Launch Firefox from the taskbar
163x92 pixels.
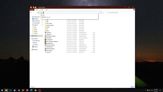coord(27,90)
